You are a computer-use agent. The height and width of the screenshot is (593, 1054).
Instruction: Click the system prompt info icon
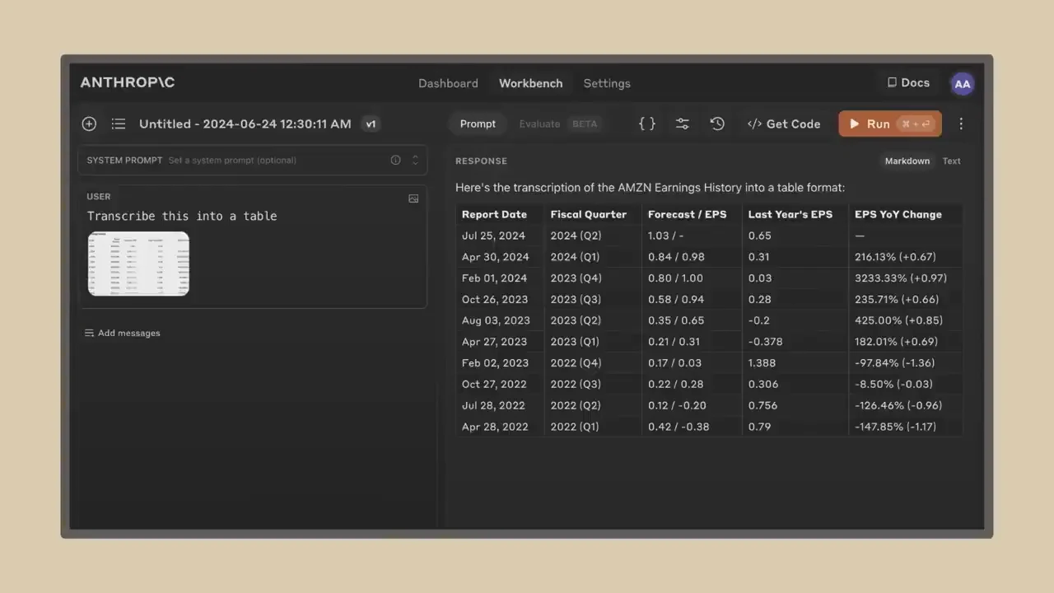click(x=395, y=160)
